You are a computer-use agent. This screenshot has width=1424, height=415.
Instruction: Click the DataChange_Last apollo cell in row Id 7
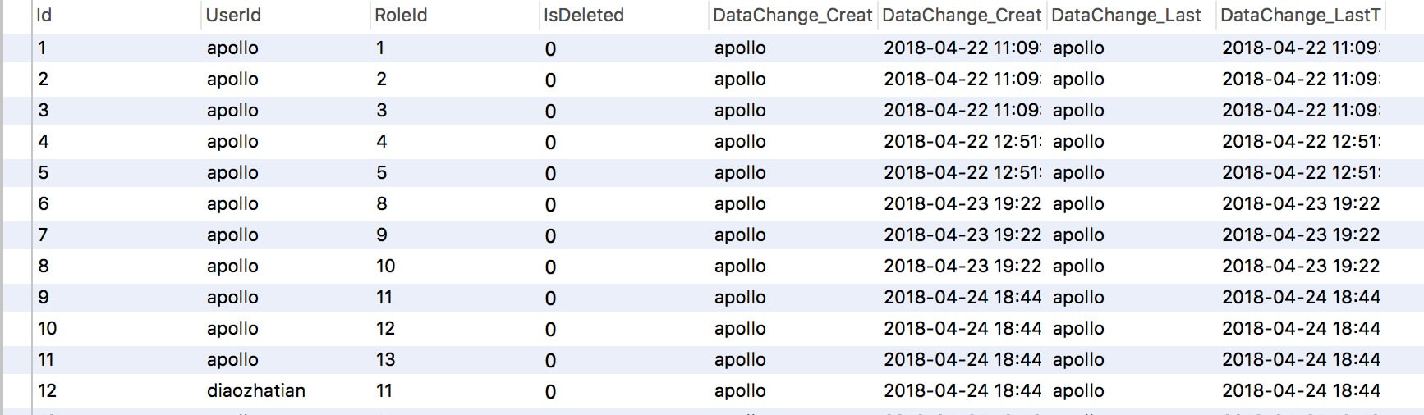(1078, 235)
